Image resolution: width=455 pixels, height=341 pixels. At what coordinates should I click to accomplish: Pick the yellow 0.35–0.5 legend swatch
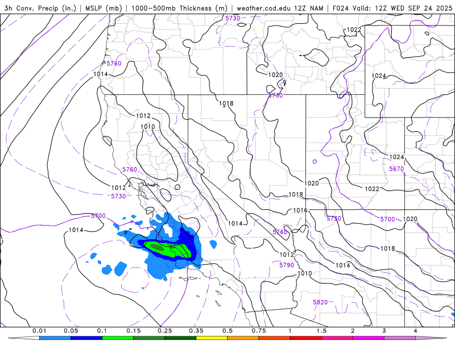[212, 338]
